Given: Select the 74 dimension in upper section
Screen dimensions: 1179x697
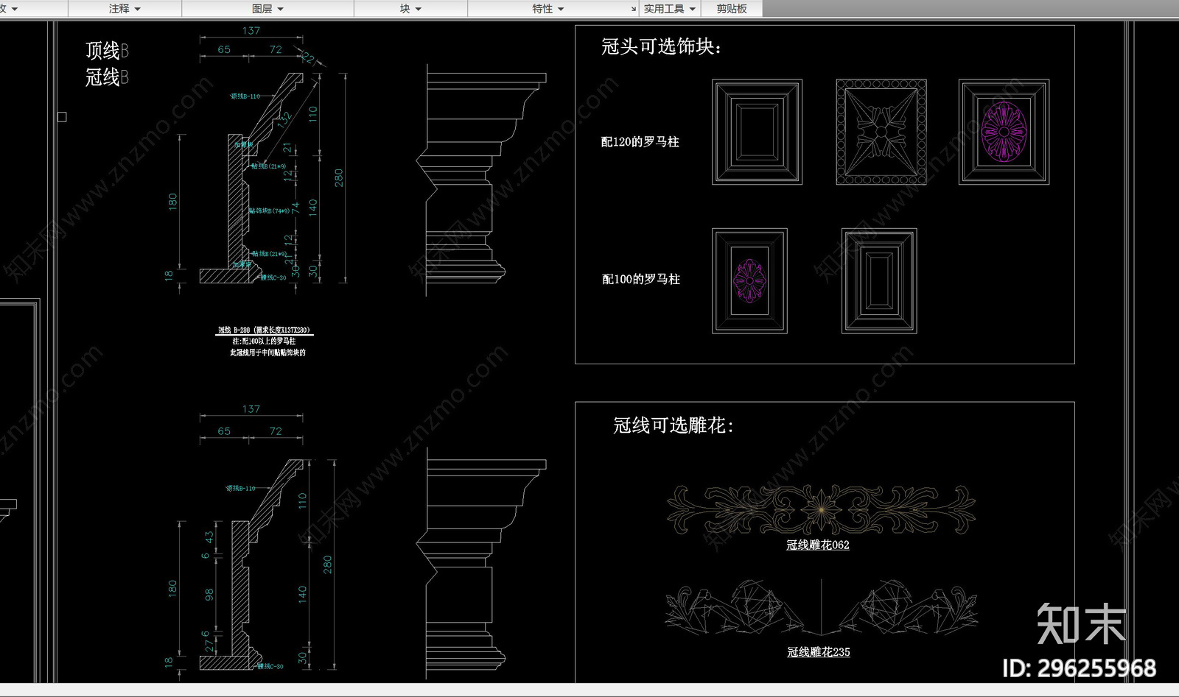Looking at the screenshot, I should 295,208.
